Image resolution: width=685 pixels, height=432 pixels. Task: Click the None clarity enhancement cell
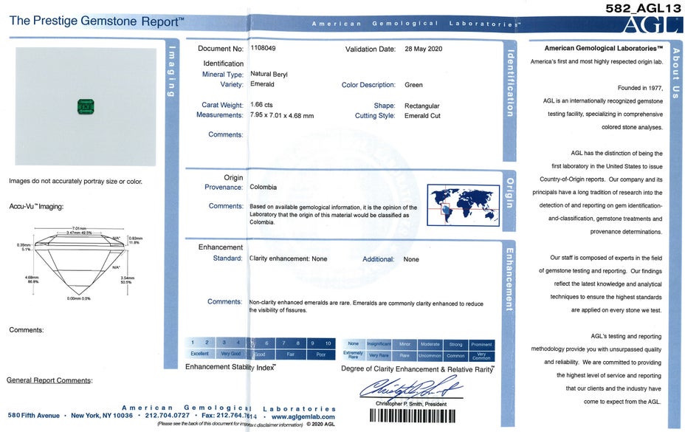[353, 343]
